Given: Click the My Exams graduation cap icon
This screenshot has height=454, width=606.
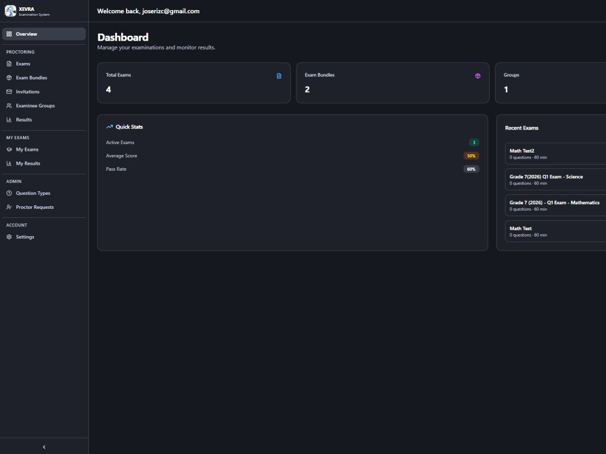Looking at the screenshot, I should click(9, 150).
